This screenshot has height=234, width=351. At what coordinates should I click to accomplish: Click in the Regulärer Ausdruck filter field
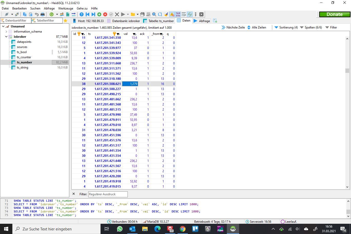click(108, 194)
